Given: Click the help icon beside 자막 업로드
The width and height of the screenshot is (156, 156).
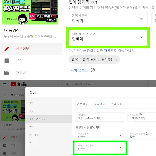Looking at the screenshot, I should 92,70.
